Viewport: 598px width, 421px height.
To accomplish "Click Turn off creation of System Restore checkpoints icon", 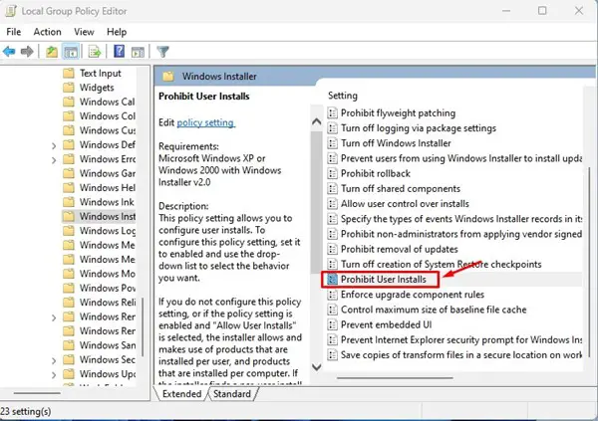I will (333, 264).
